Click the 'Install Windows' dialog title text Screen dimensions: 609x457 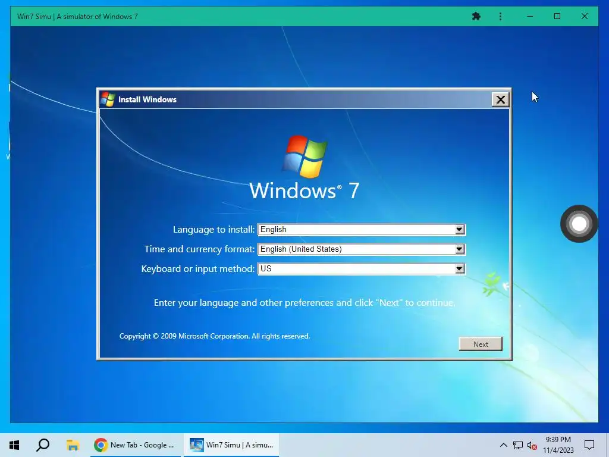[147, 99]
